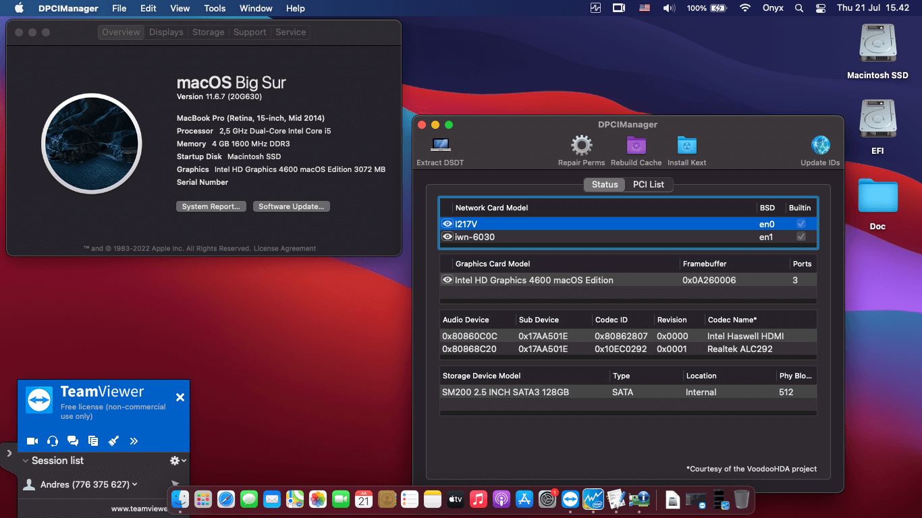Image resolution: width=922 pixels, height=518 pixels.
Task: Open Launchpad from the Dock
Action: (203, 499)
